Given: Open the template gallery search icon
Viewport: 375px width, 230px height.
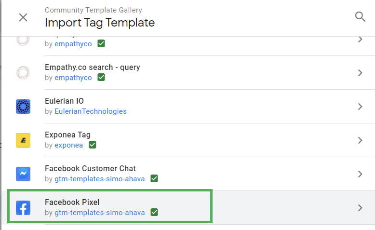Looking at the screenshot, I should [x=360, y=17].
